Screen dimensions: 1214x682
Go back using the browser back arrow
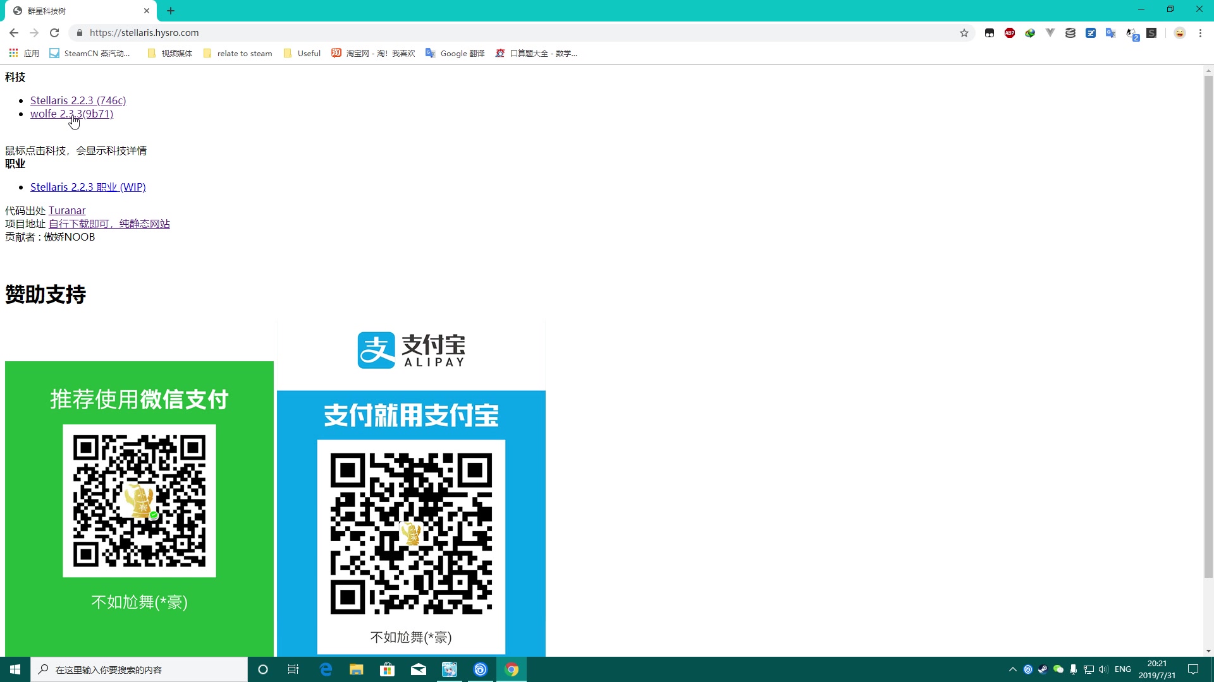[14, 33]
